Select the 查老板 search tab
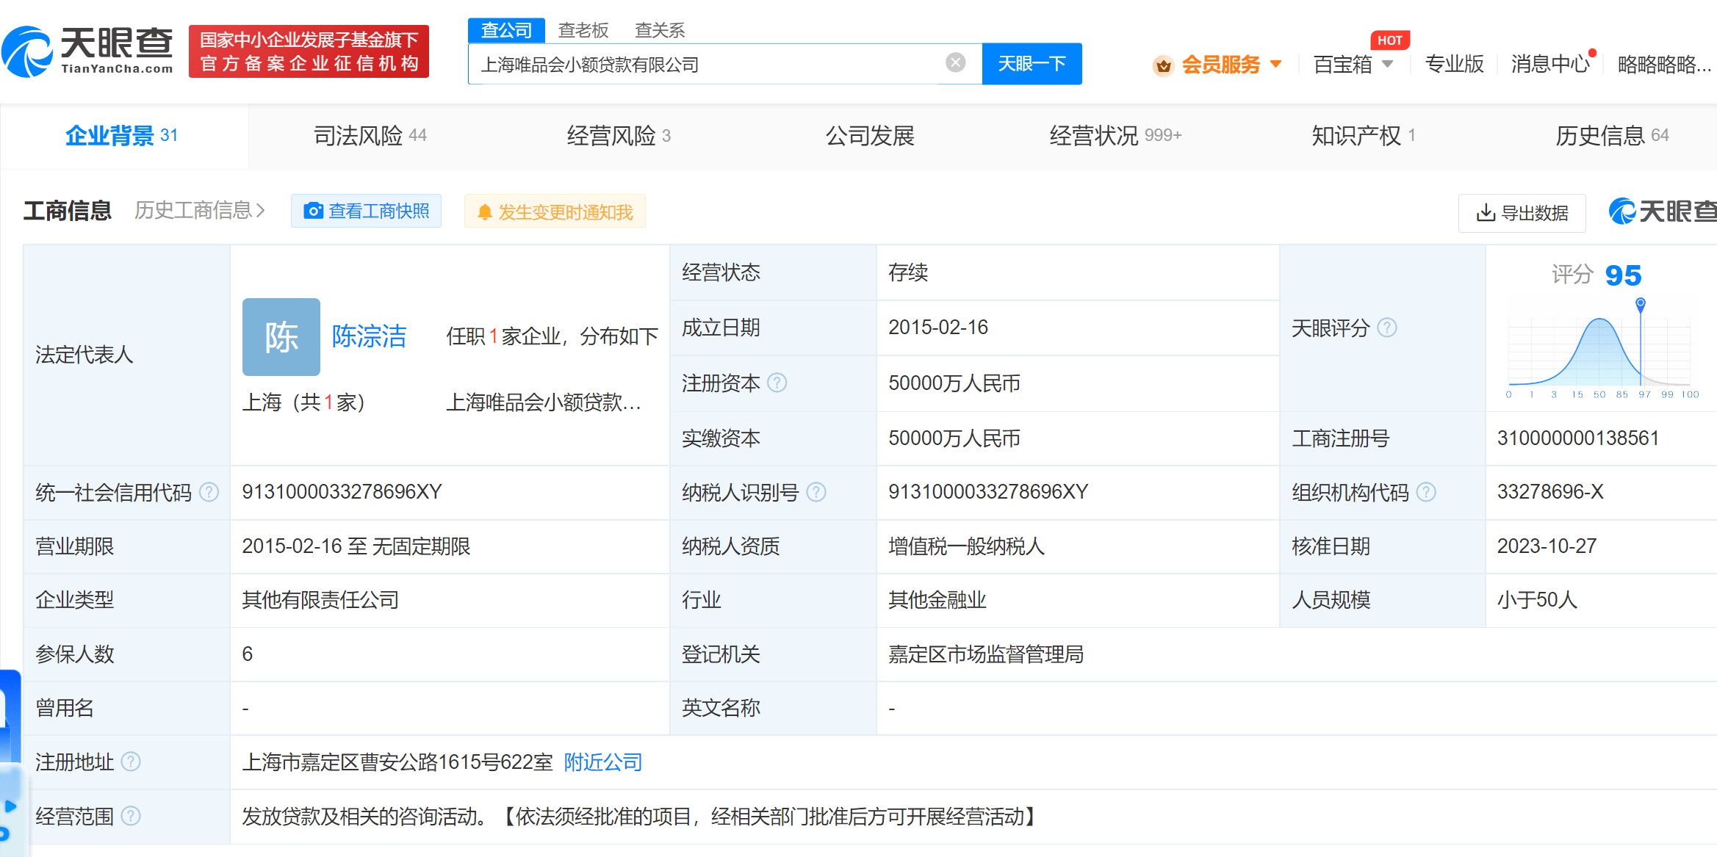The height and width of the screenshot is (857, 1717). 583,30
